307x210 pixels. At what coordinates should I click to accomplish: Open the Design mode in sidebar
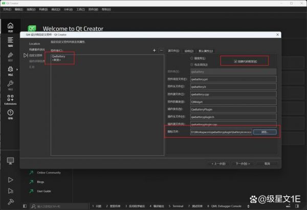[x=10, y=56]
